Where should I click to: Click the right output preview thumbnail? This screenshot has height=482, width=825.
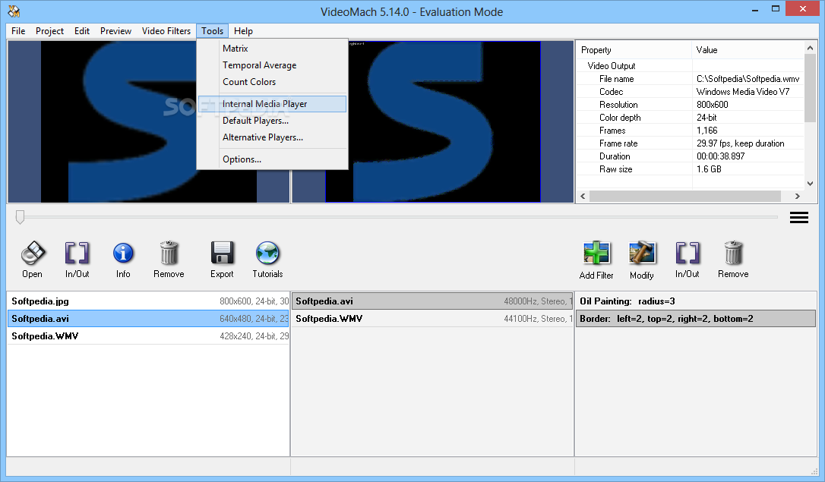432,121
